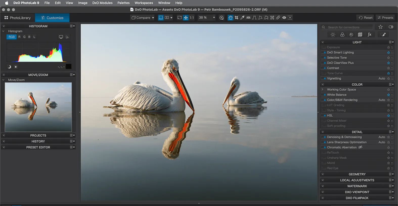Collapse the Histogram sub-panel chevron
Image resolution: width=398 pixels, height=206 pixels.
tap(4, 31)
